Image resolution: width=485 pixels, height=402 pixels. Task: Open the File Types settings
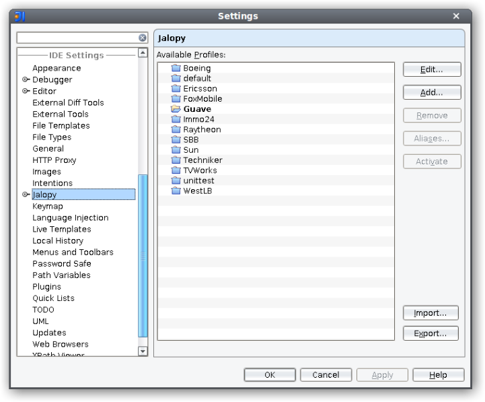click(x=52, y=137)
